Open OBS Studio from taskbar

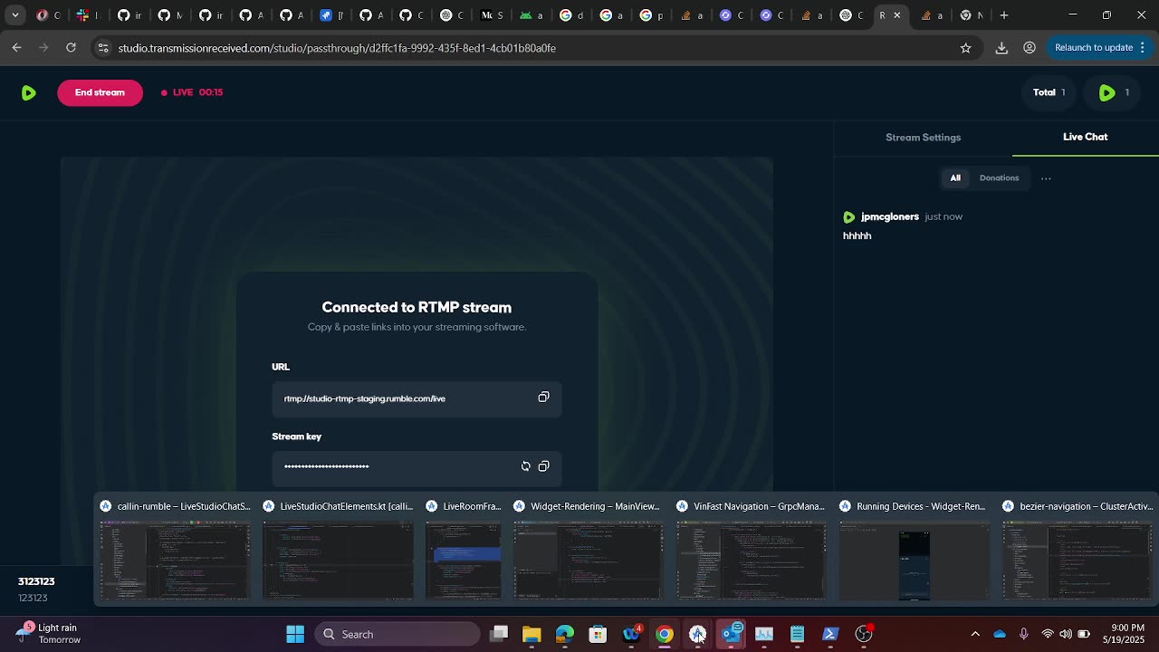[864, 634]
